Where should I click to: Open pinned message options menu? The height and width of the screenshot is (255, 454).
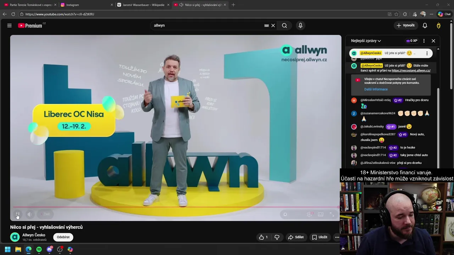[x=427, y=53]
